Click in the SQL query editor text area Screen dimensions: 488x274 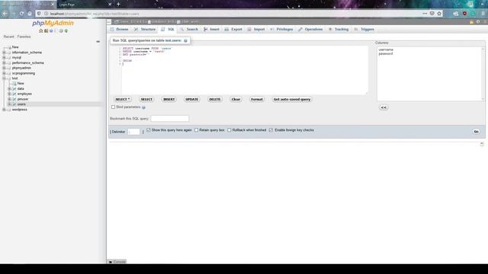[244, 70]
